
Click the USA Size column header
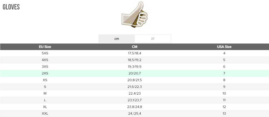point(224,47)
